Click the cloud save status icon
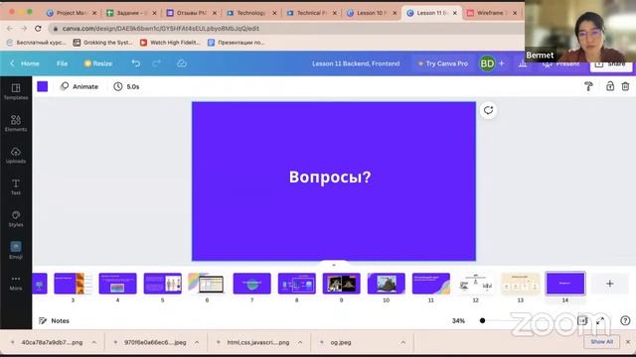The height and width of the screenshot is (357, 636). [x=182, y=63]
